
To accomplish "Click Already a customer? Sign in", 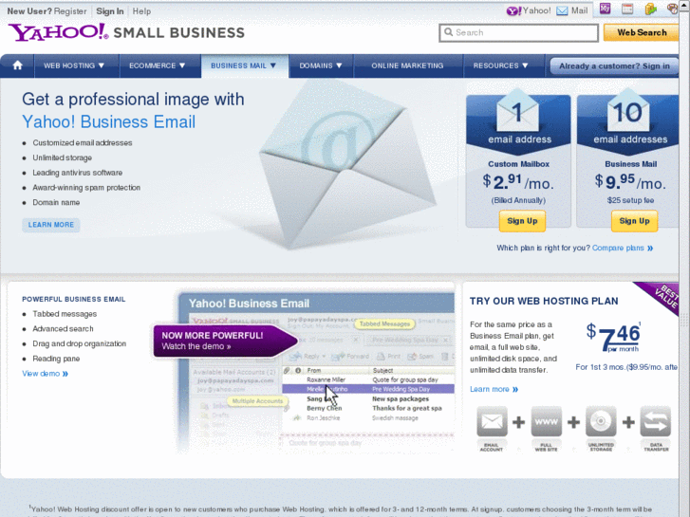I will pyautogui.click(x=614, y=66).
